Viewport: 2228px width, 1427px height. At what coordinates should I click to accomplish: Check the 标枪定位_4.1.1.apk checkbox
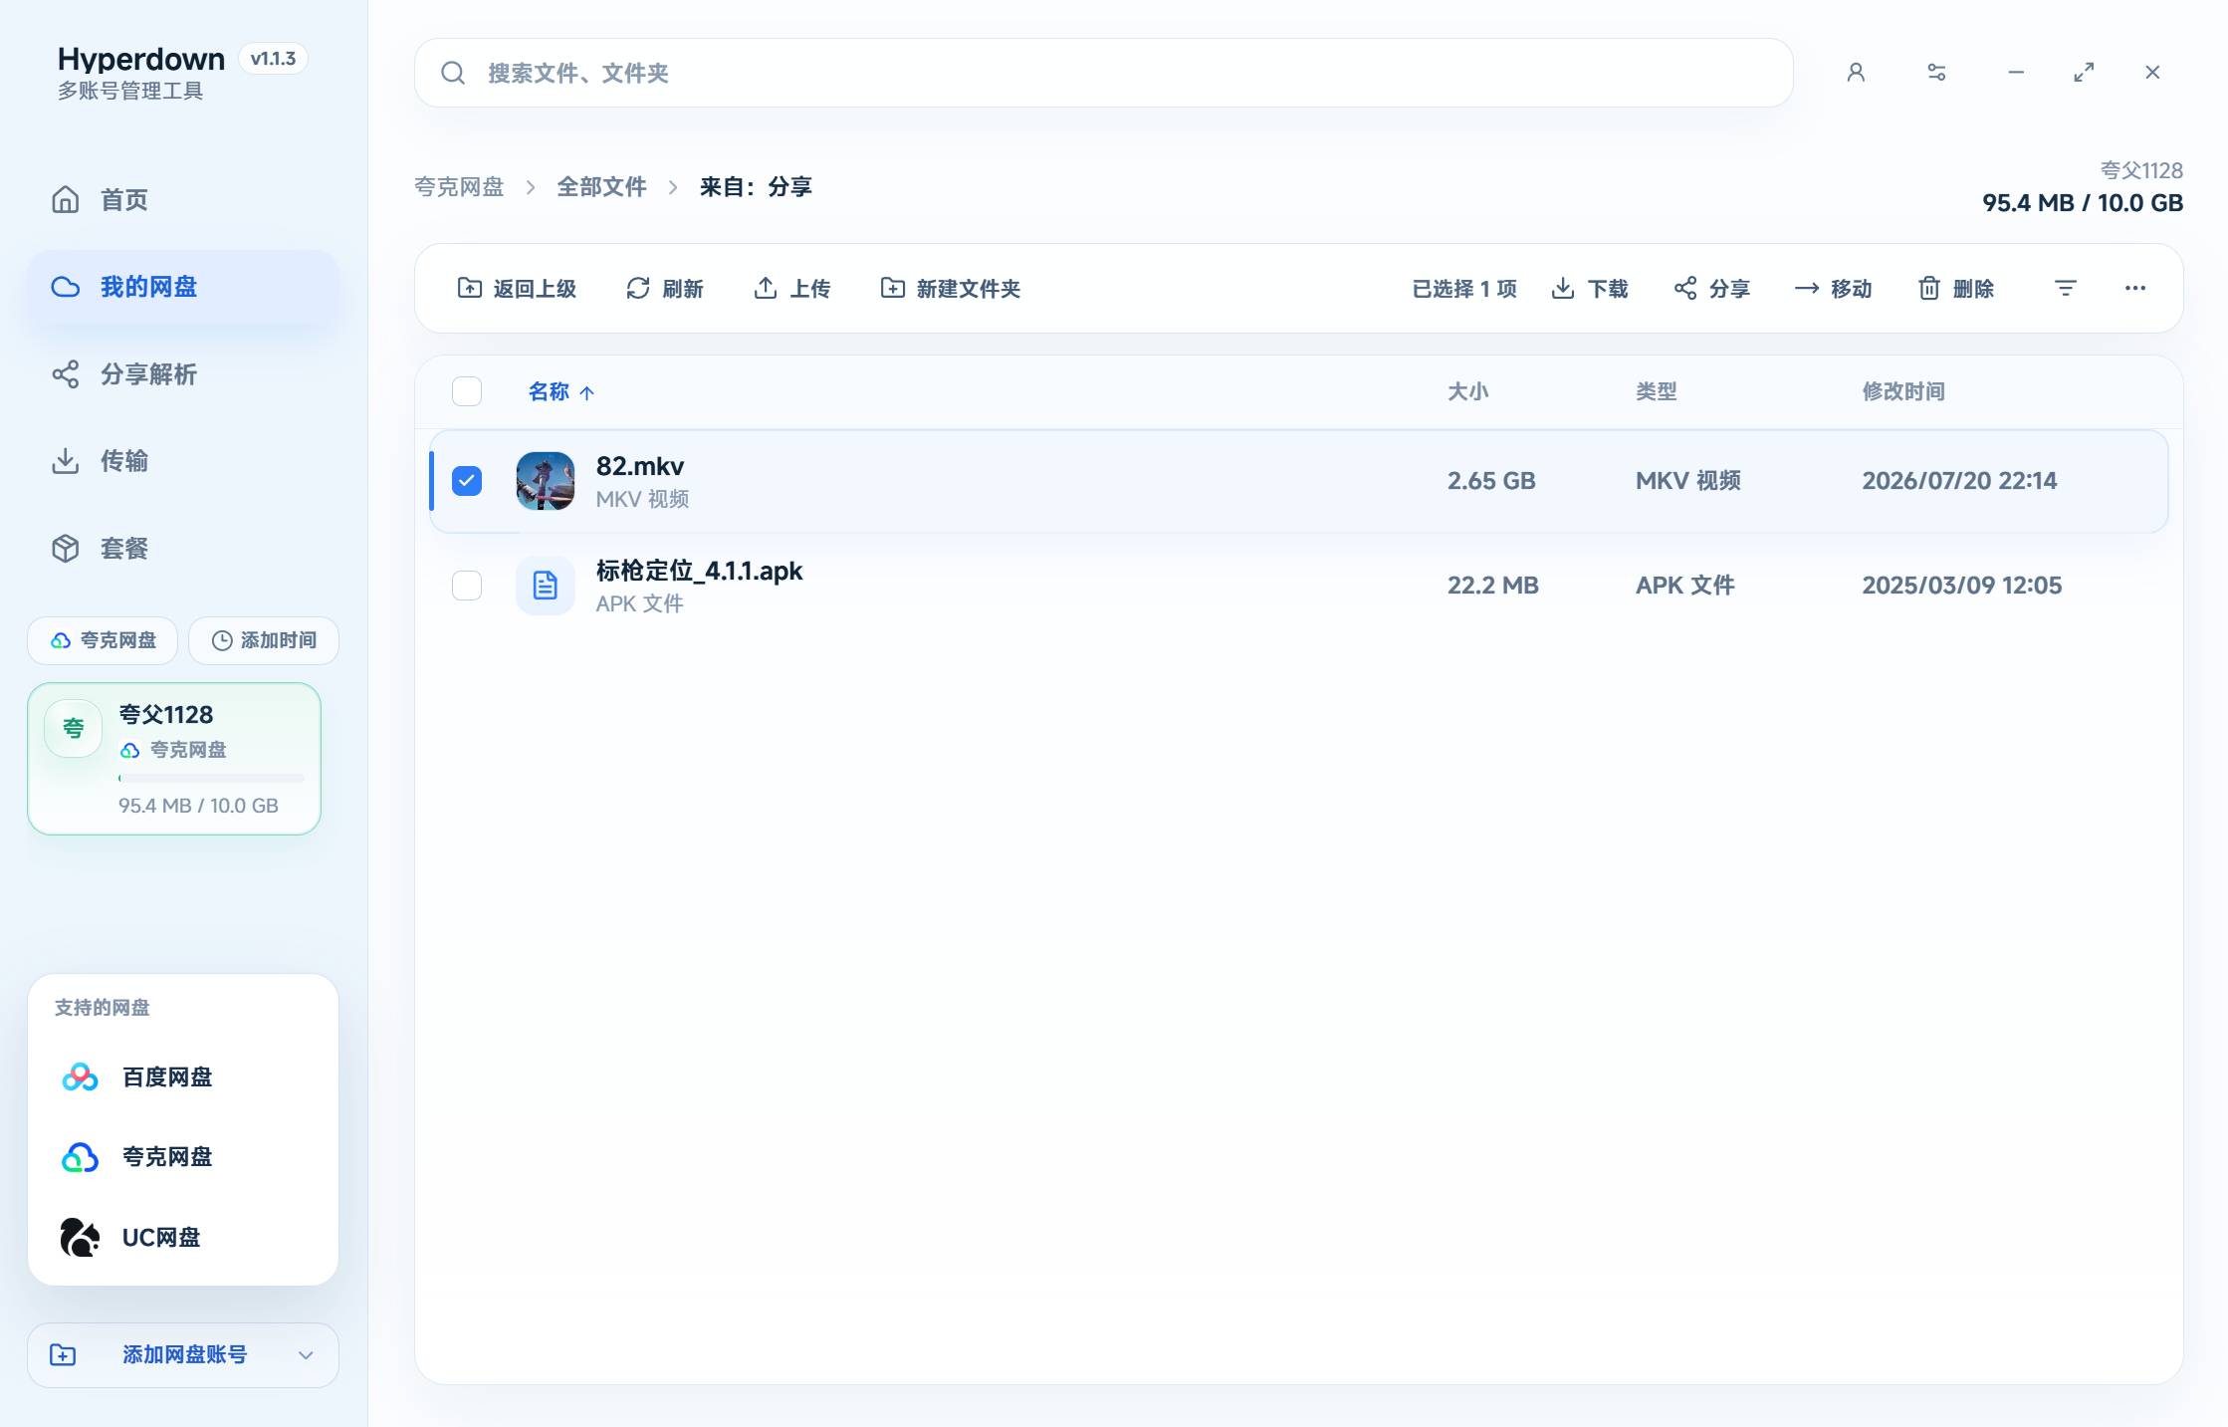(467, 586)
